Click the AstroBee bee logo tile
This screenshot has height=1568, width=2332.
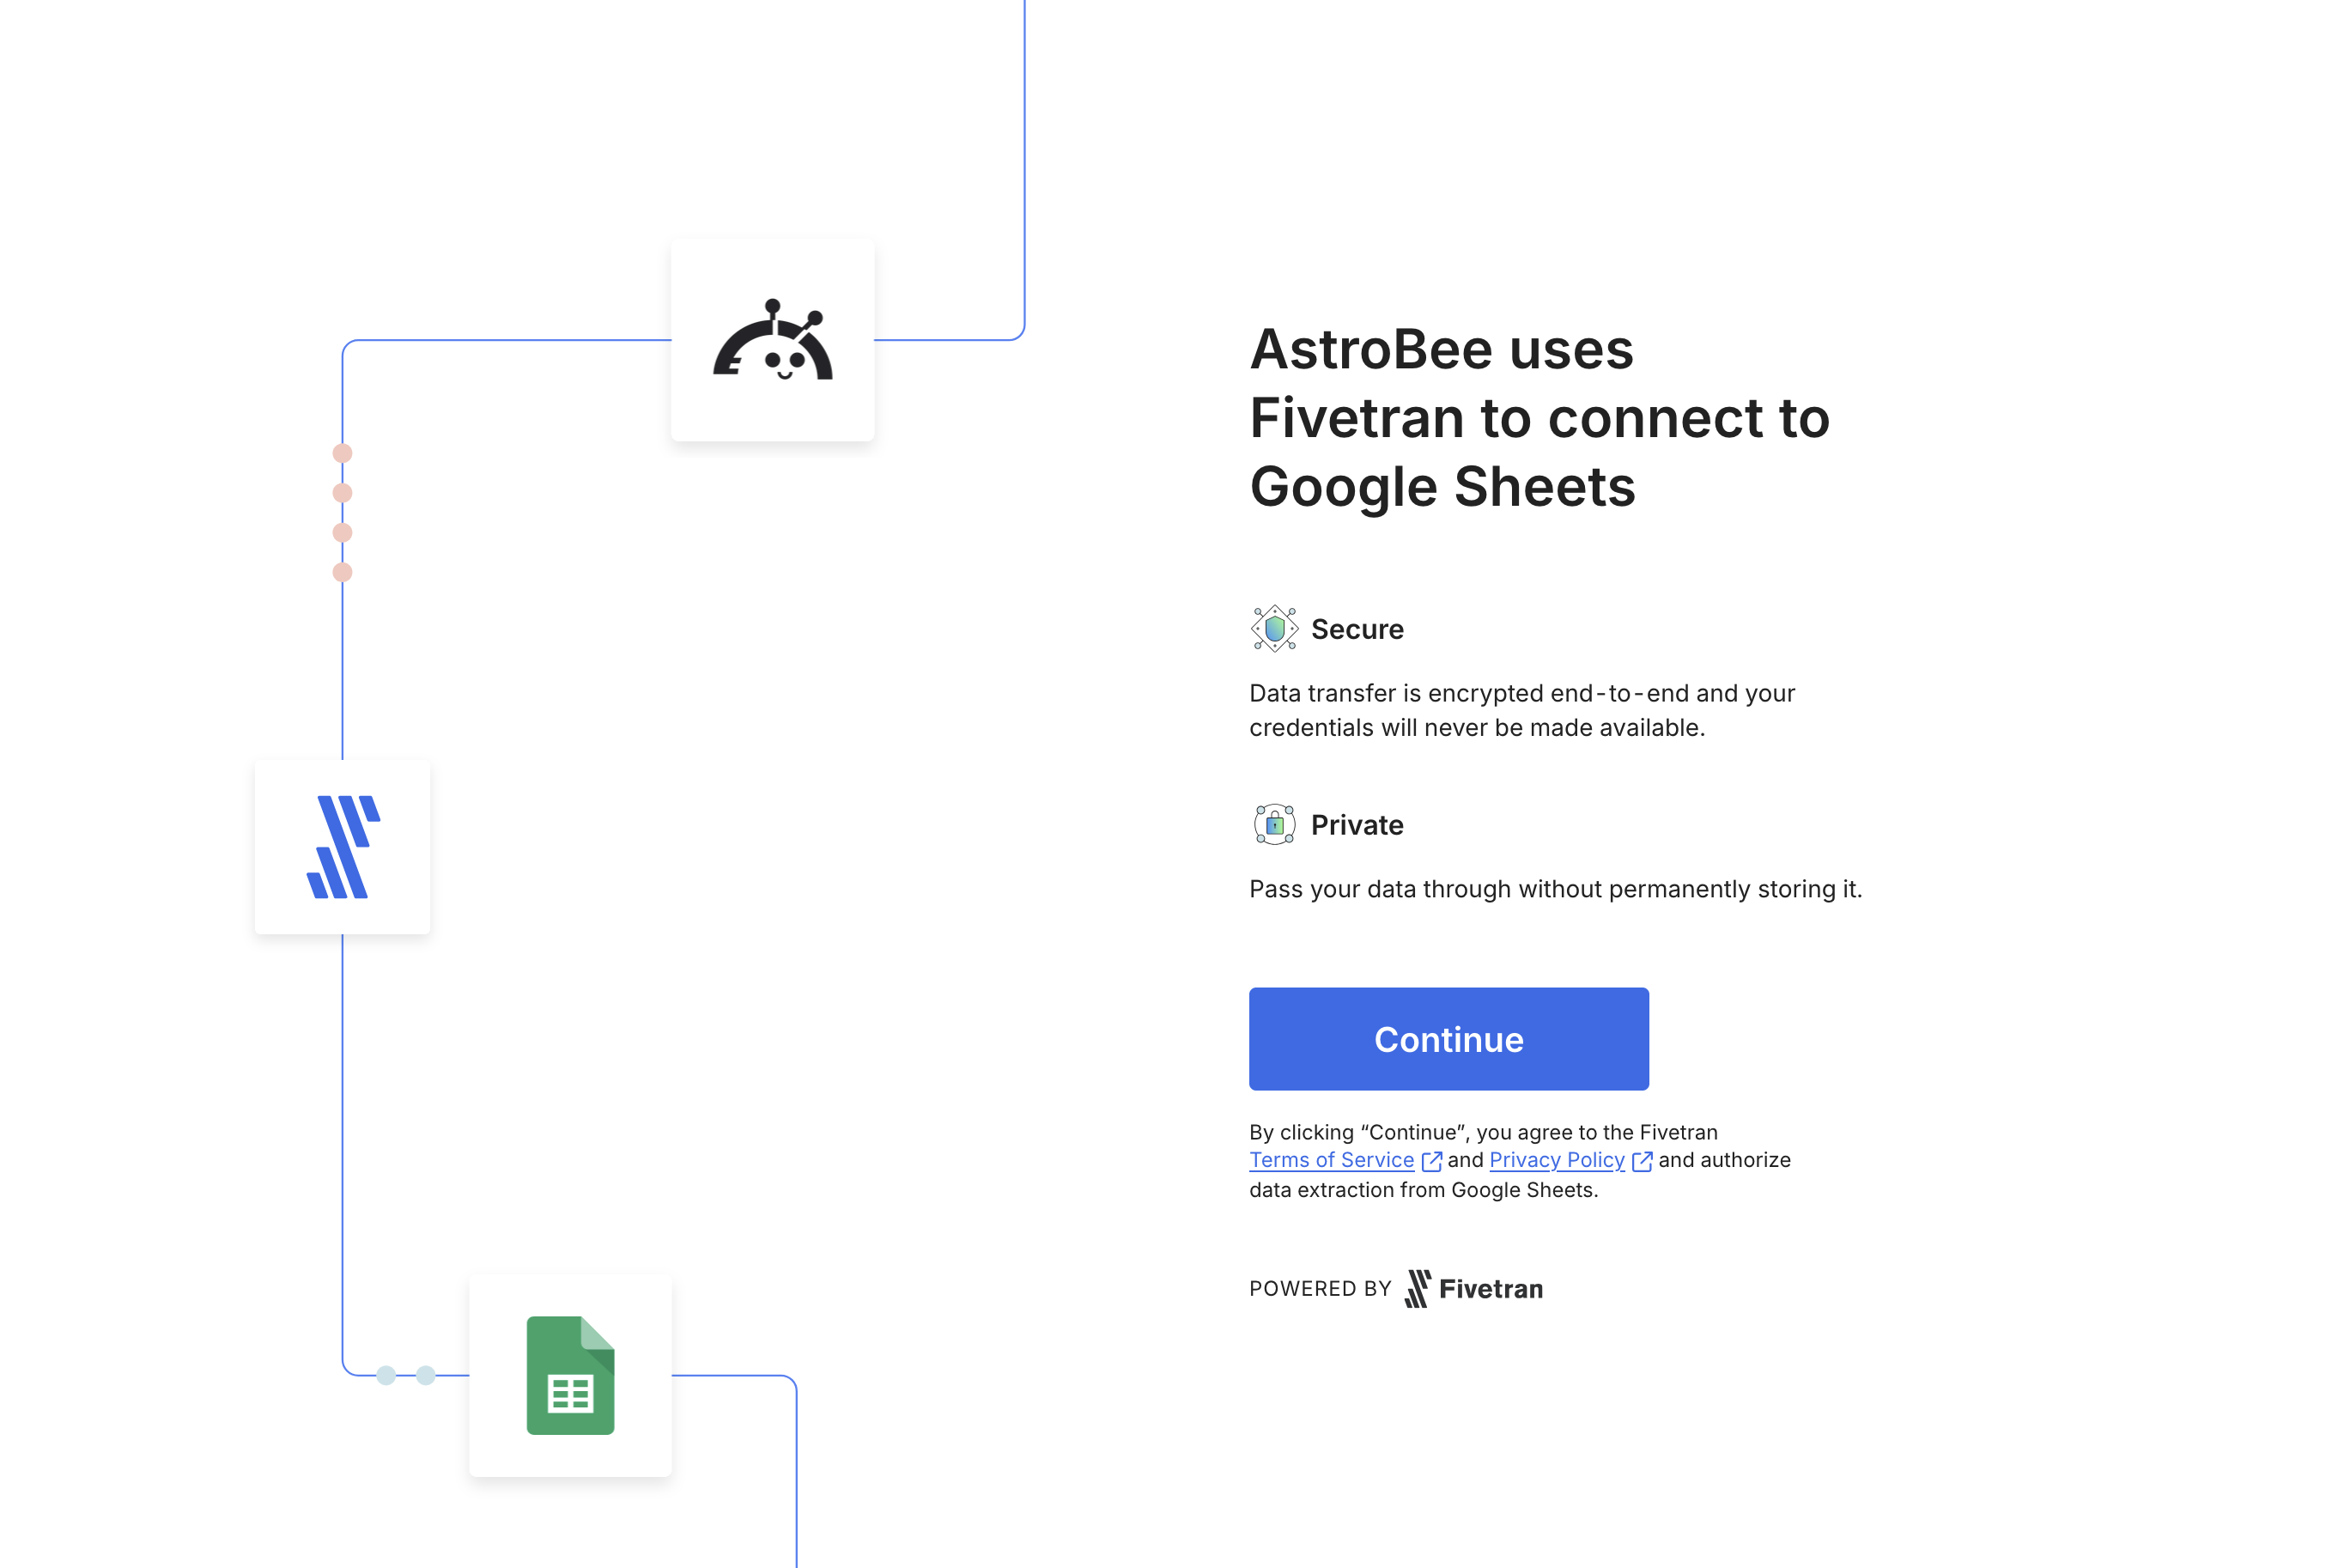point(772,340)
